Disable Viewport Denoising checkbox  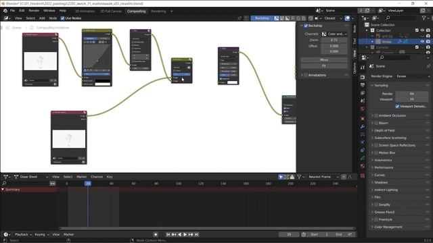coord(397,107)
